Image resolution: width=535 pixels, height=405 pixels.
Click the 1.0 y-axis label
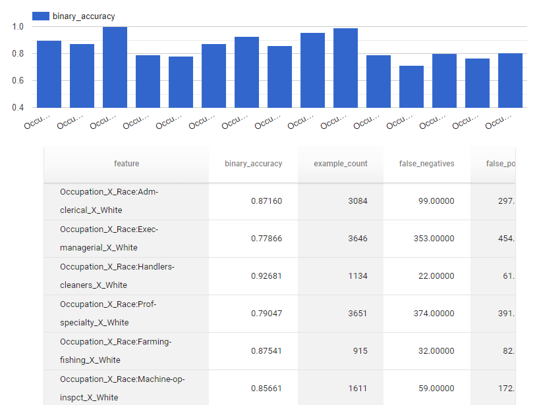(x=18, y=26)
